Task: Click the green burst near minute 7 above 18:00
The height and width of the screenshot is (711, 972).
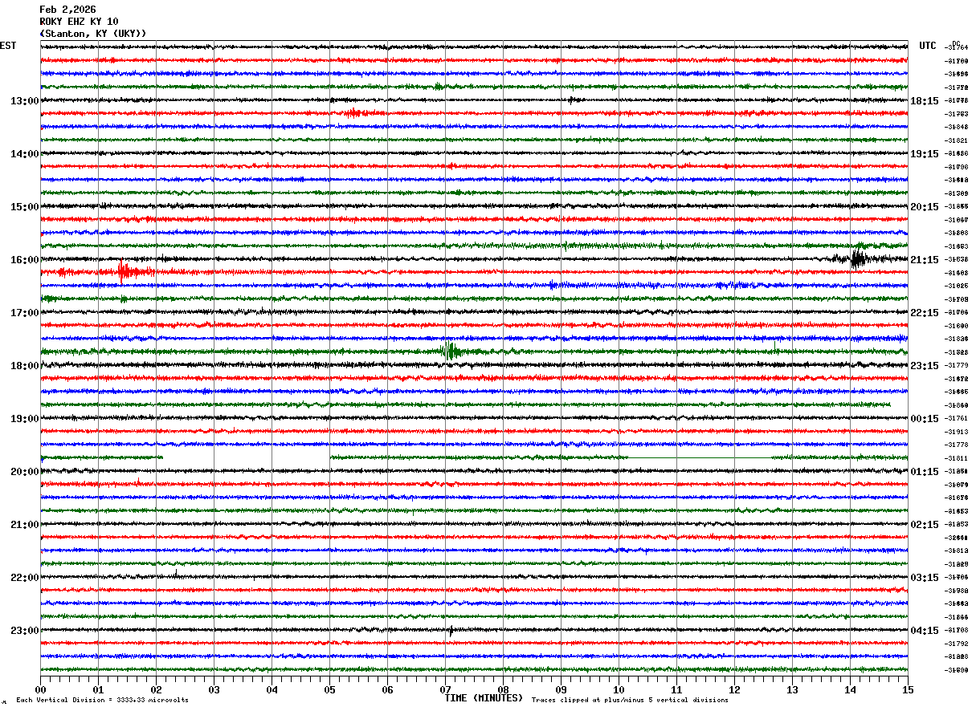Action: pyautogui.click(x=451, y=351)
